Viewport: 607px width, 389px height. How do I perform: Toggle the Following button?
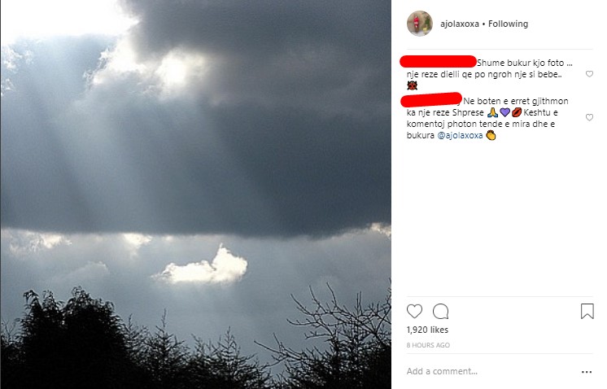pyautogui.click(x=507, y=24)
